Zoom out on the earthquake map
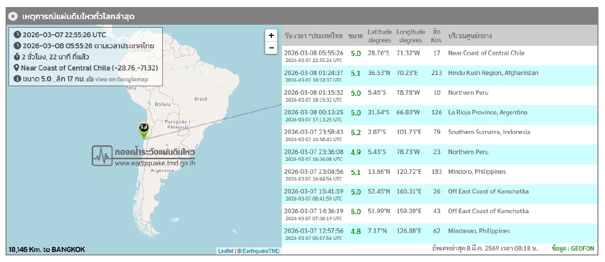605x262 pixels. [x=271, y=48]
